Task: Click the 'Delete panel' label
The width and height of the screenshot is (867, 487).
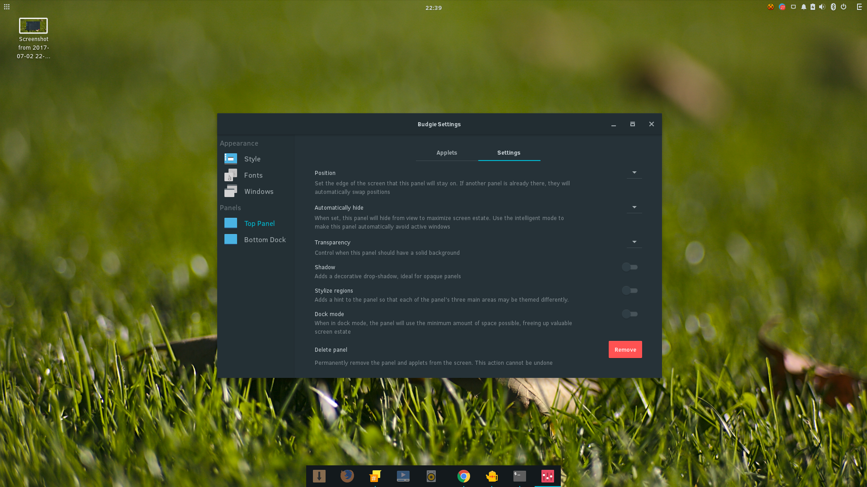Action: [x=331, y=350]
